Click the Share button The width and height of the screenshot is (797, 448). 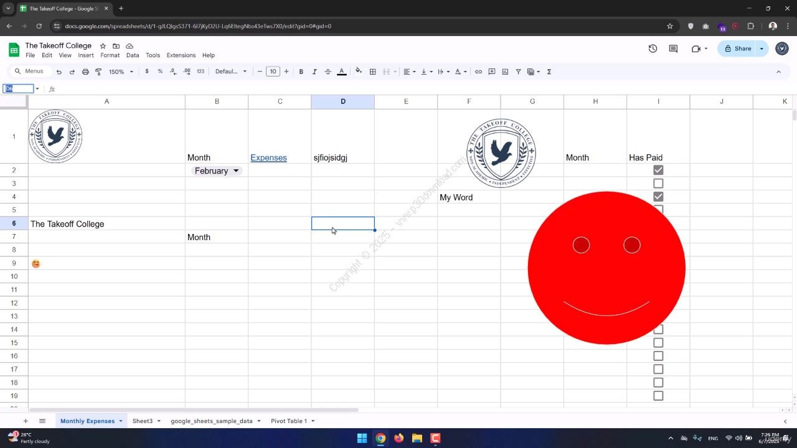pyautogui.click(x=737, y=49)
